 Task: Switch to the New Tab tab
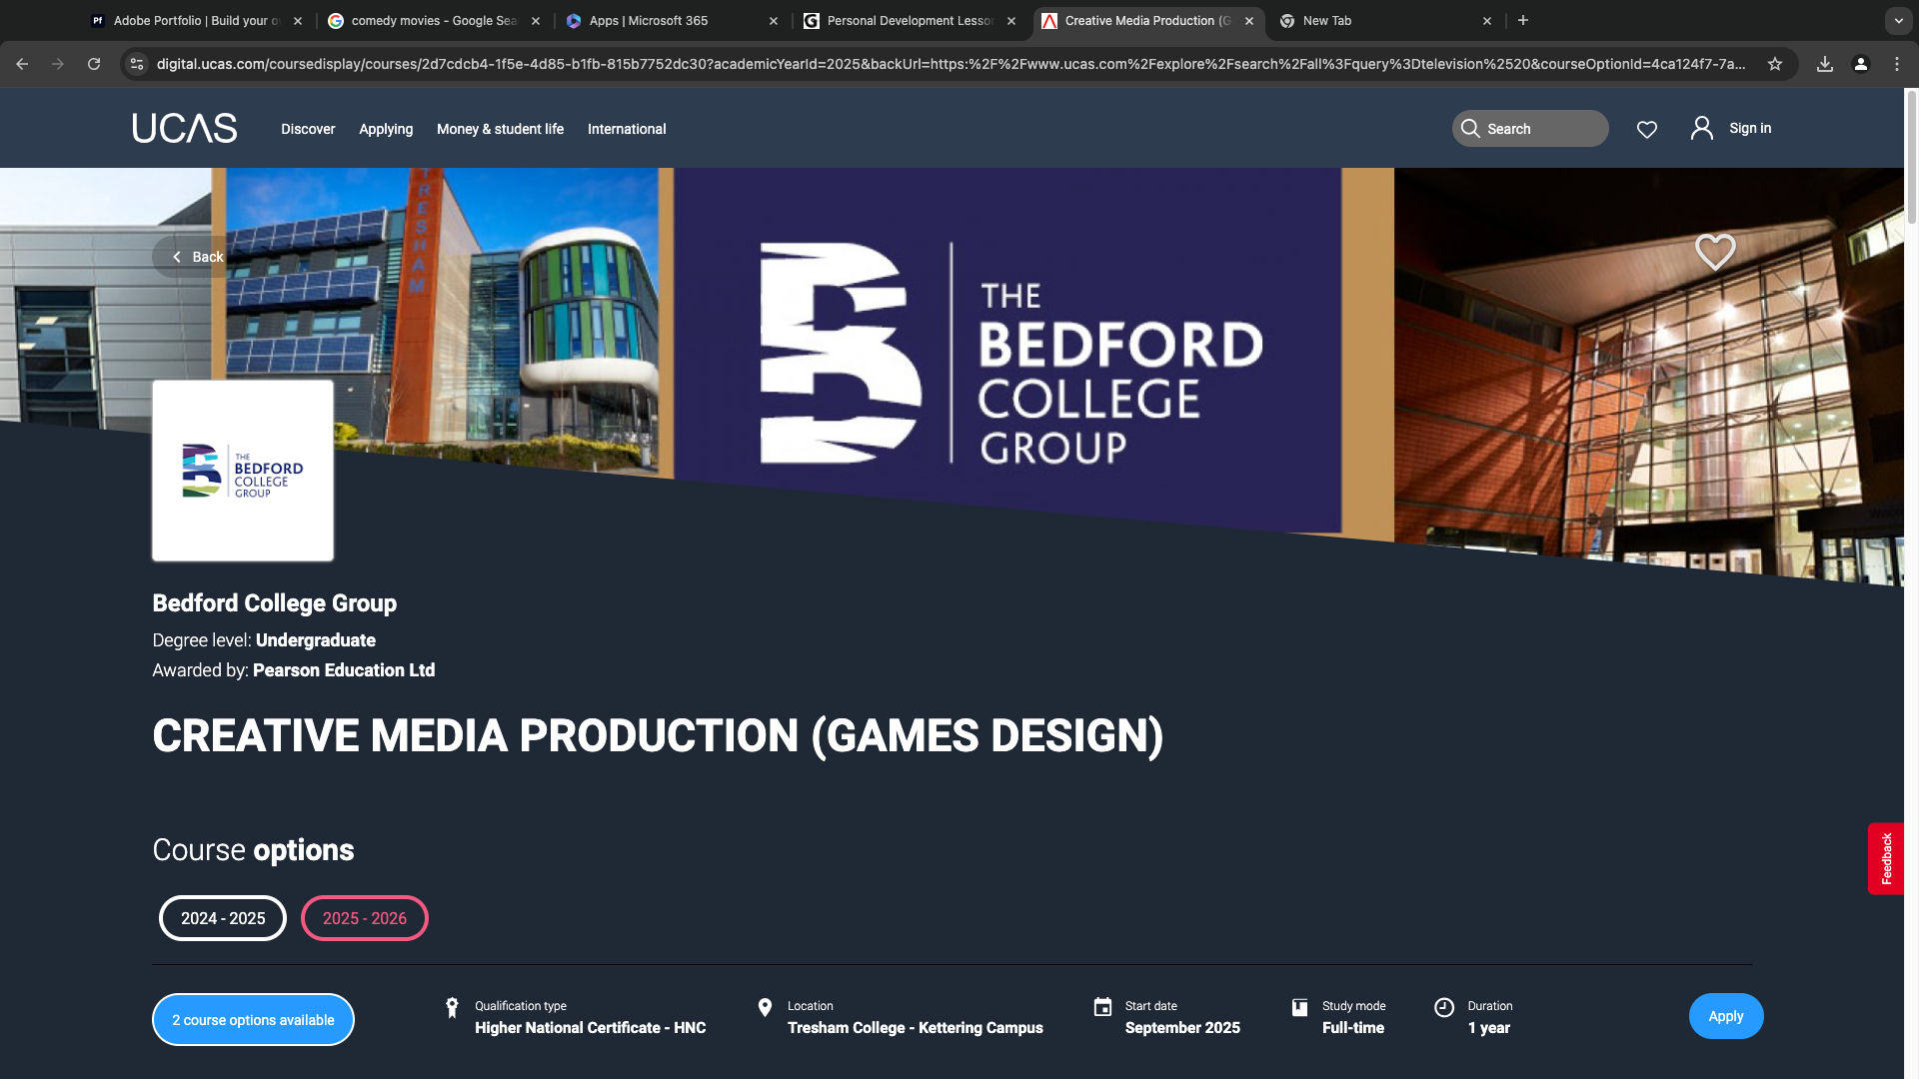point(1385,21)
